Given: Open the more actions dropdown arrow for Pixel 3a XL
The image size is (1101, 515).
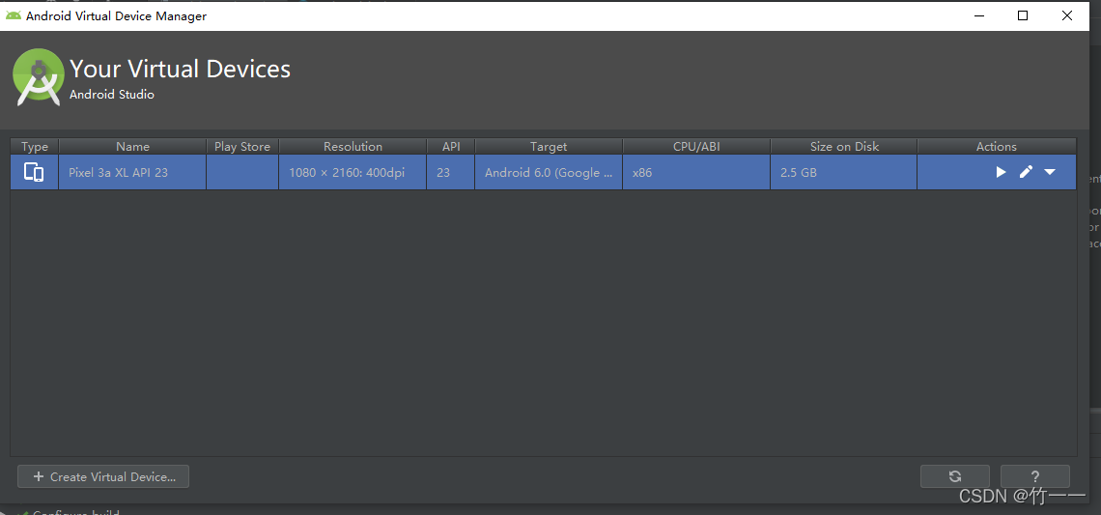Looking at the screenshot, I should pos(1050,172).
